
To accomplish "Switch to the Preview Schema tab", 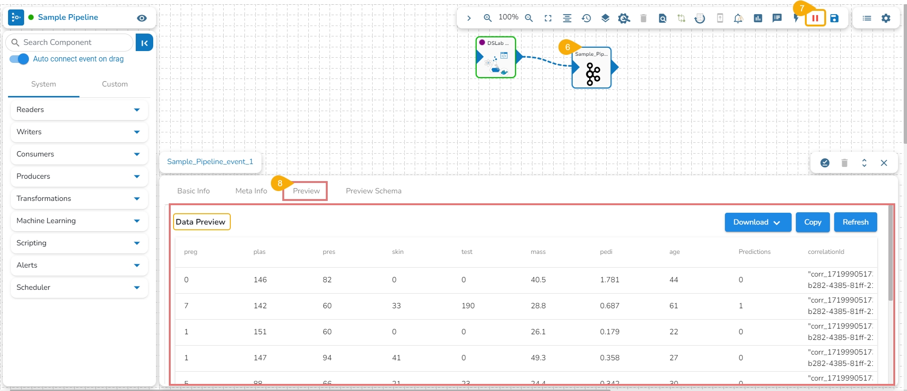I will click(374, 191).
